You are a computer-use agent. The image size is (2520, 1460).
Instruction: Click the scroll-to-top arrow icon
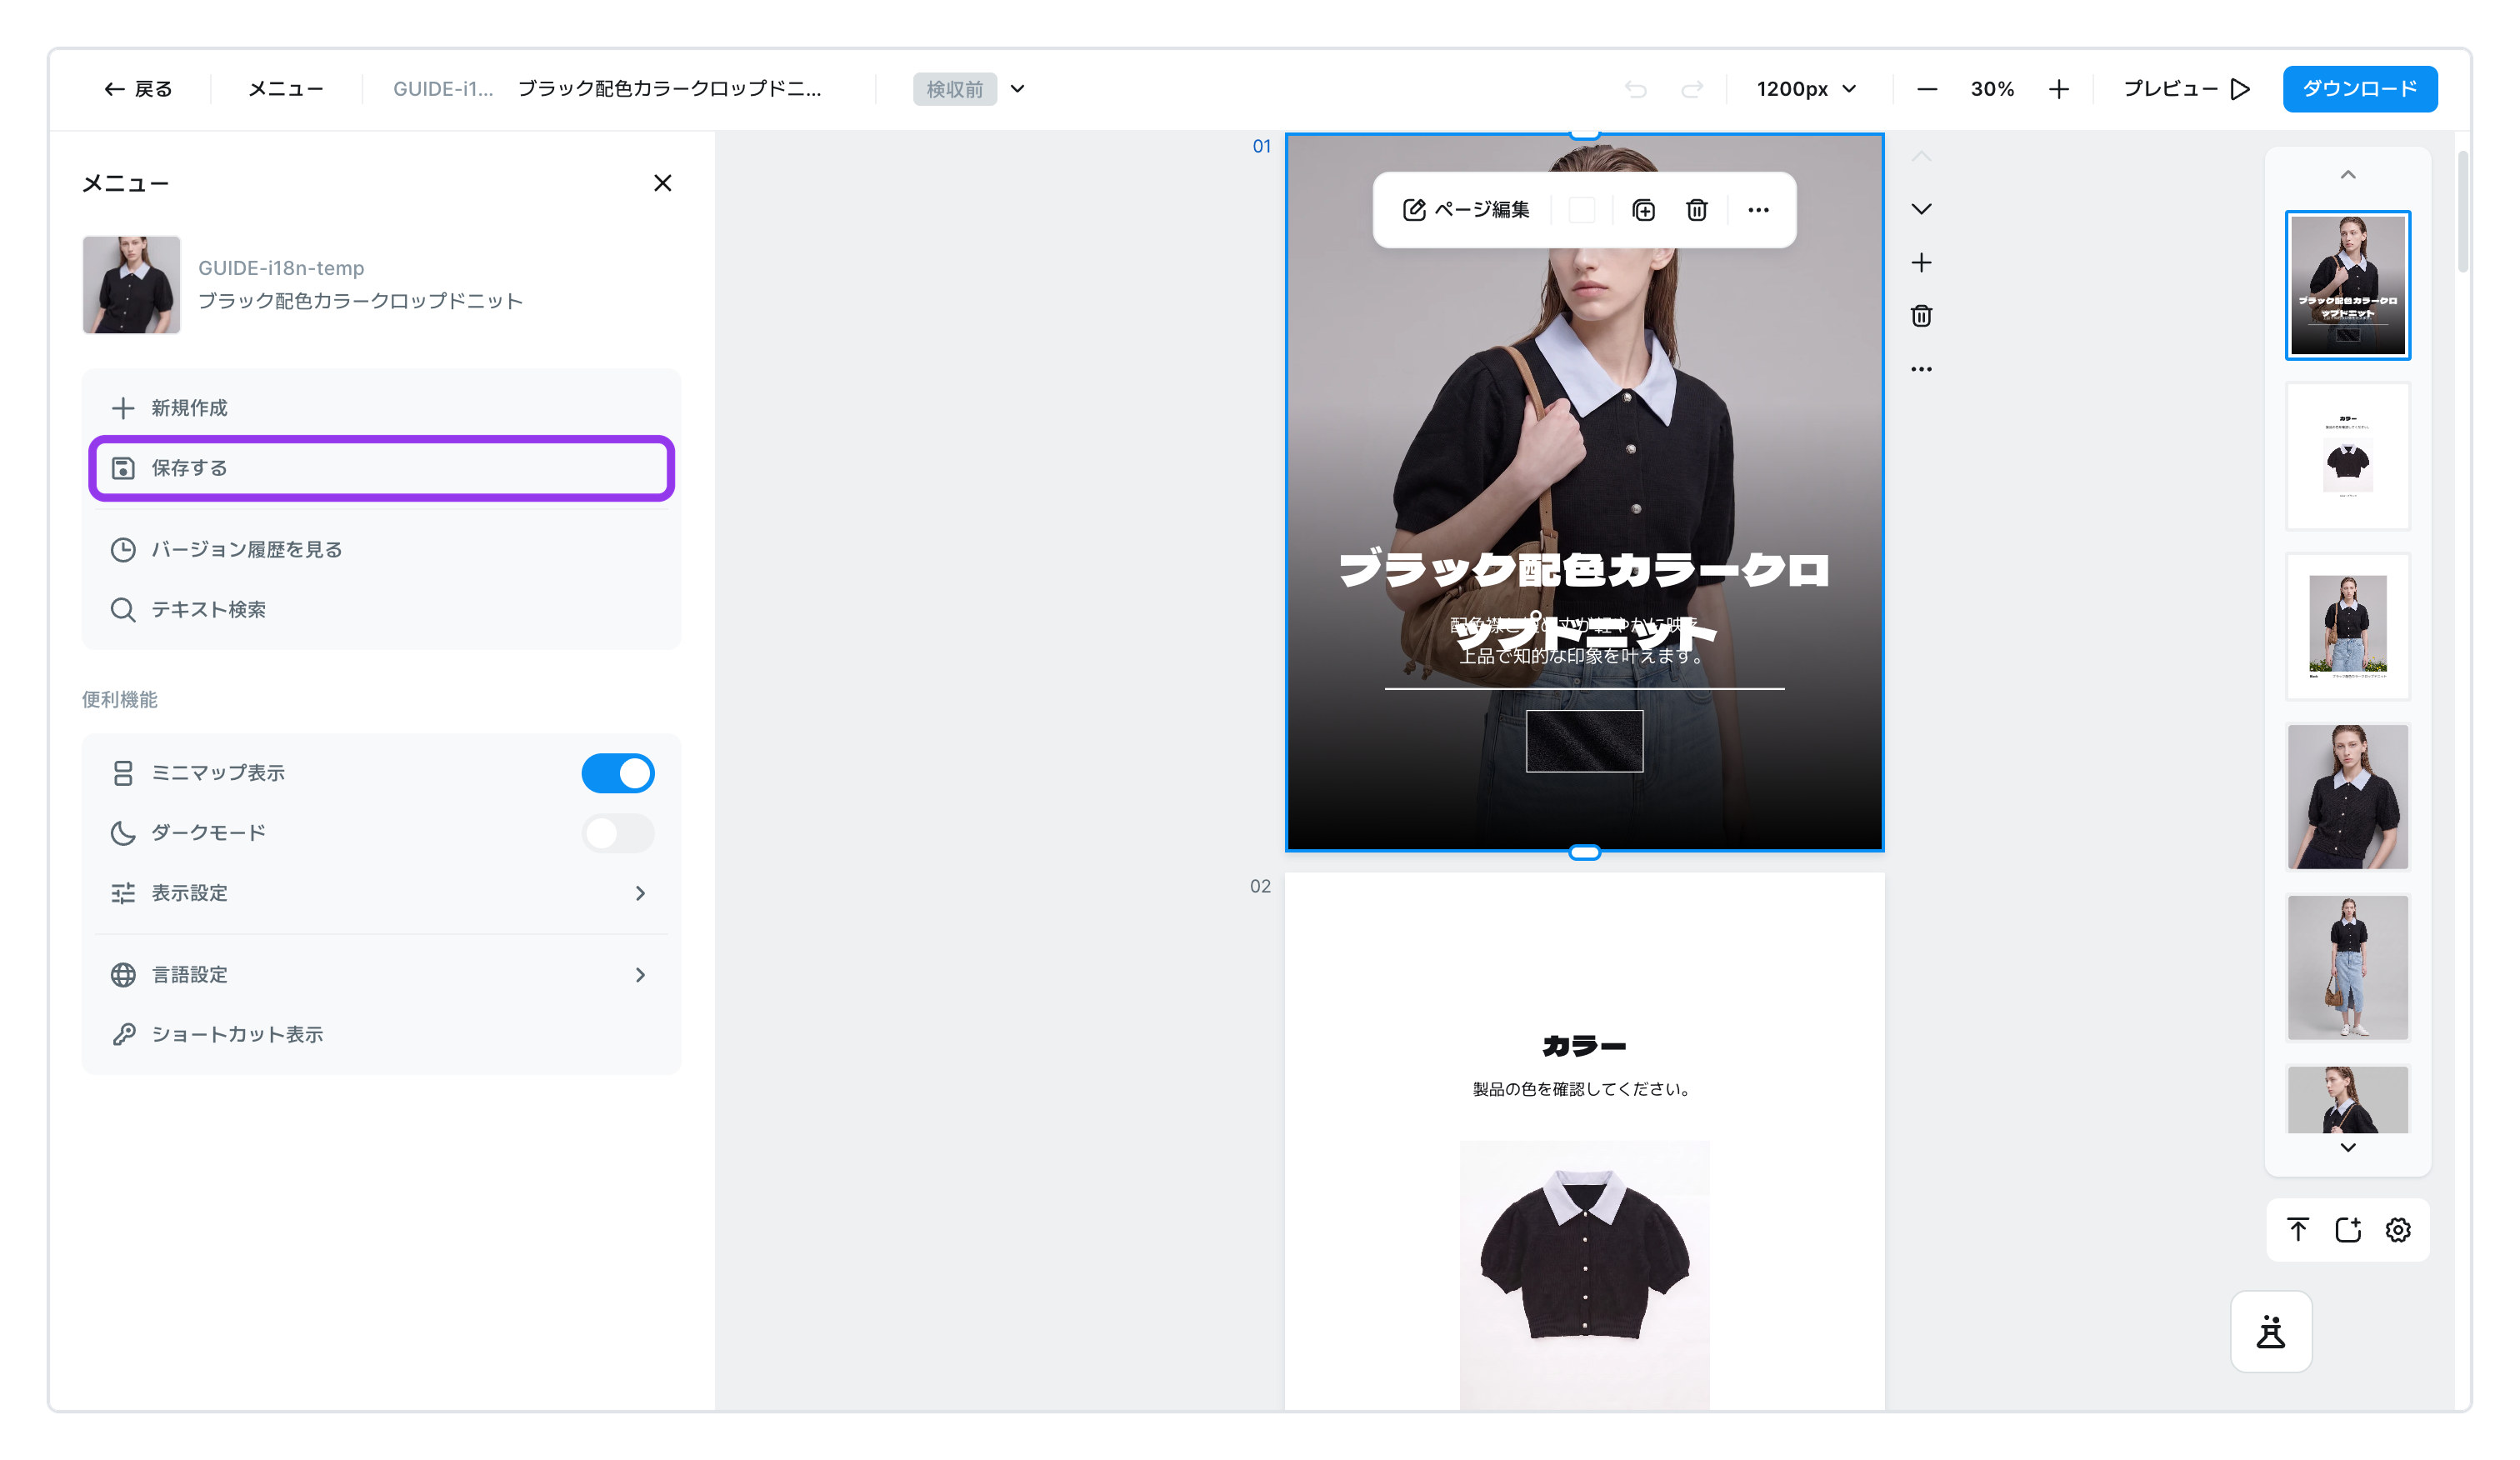point(2298,1229)
